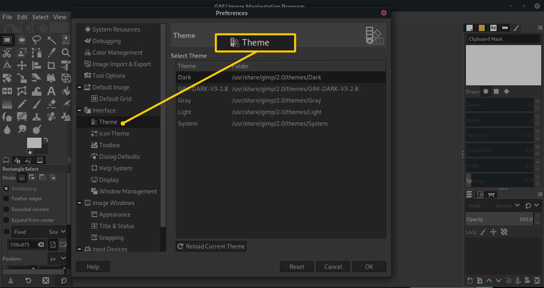
Task: Select the Zoom magnifier tool
Action: point(66,52)
